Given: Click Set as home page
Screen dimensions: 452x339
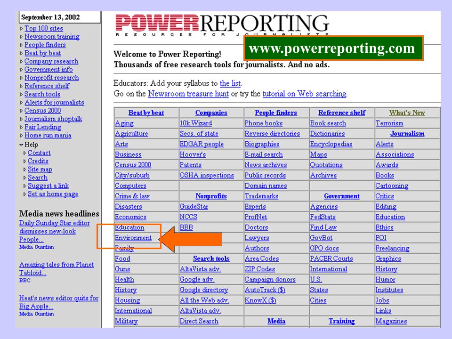Looking at the screenshot, I should [53, 194].
